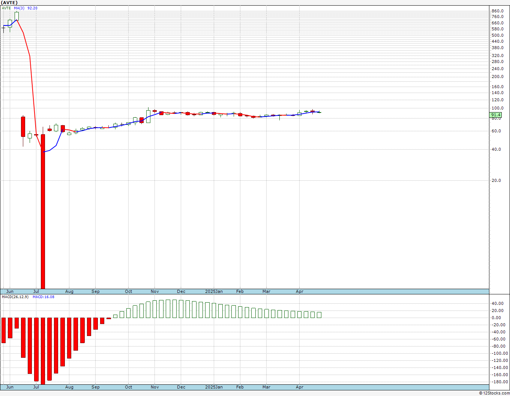
Task: Select the 40.0 label on price axis
Action: [496, 149]
